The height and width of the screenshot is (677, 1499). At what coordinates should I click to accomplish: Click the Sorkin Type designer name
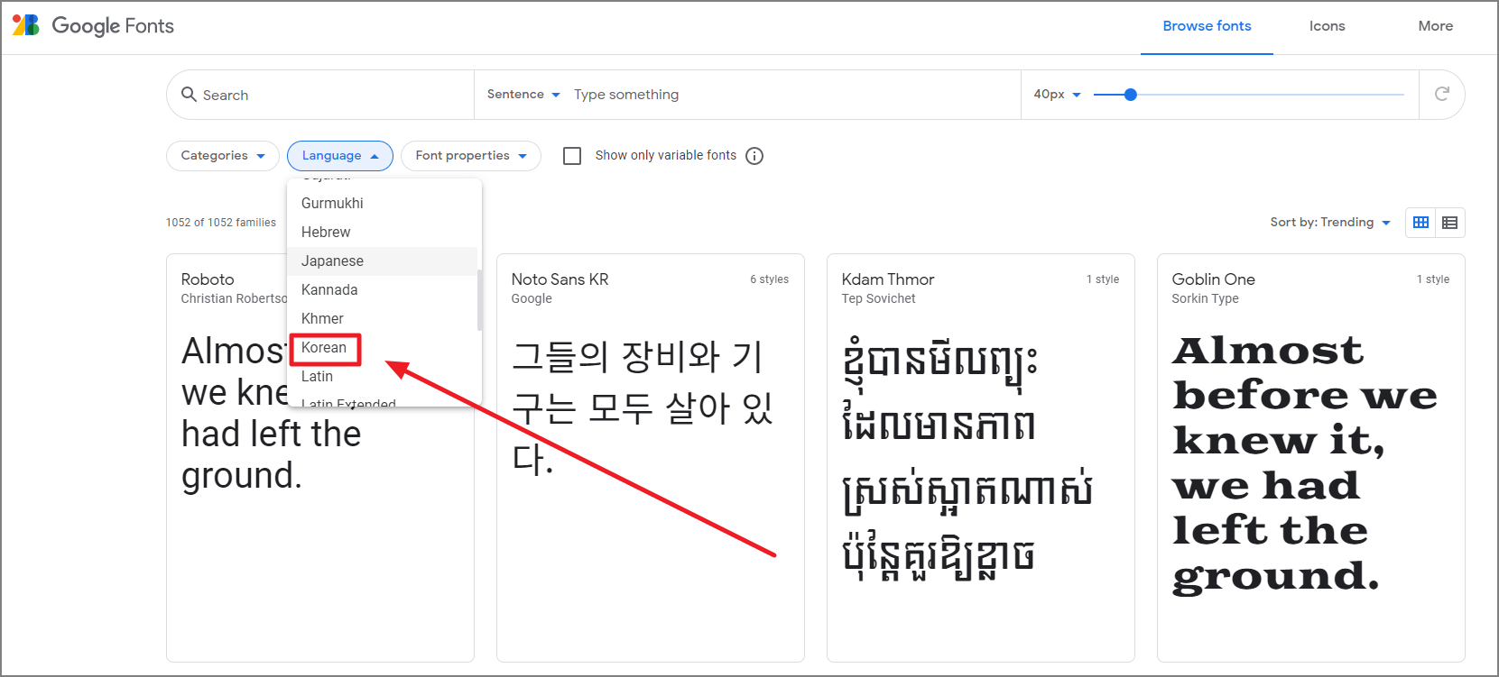[x=1205, y=299]
